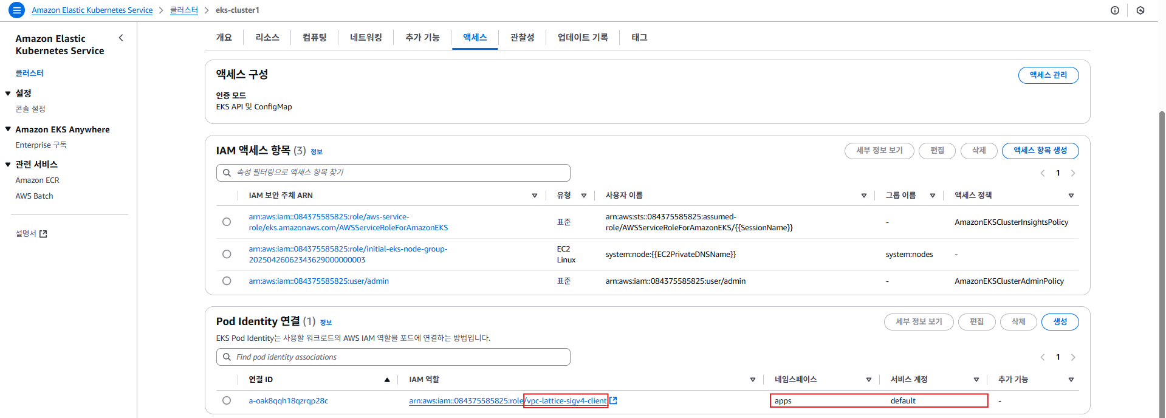Viewport: 1166px width, 418px height.
Task: Open 콘솔 설정 sidebar link
Action: point(30,109)
